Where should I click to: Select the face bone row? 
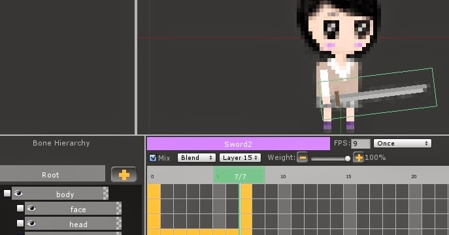(x=73, y=209)
